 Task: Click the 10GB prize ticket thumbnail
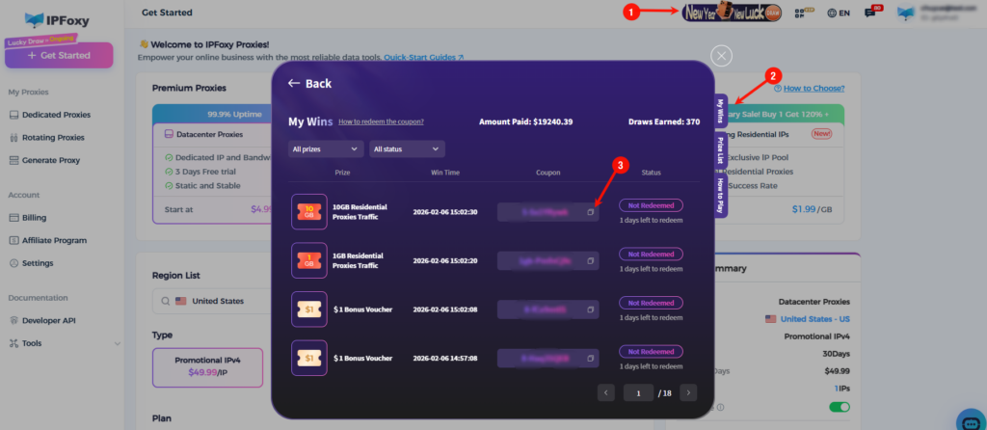pos(309,211)
